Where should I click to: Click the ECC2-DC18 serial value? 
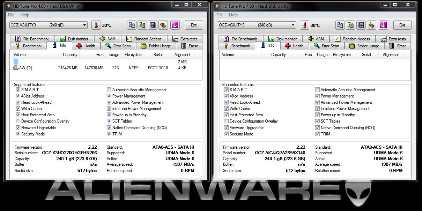coord(158,68)
